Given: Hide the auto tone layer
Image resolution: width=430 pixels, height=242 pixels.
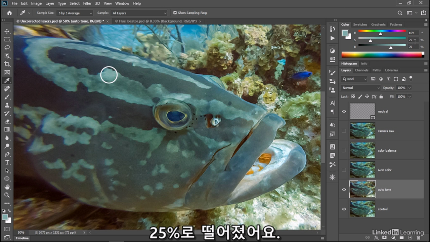Looking at the screenshot, I should tap(344, 190).
